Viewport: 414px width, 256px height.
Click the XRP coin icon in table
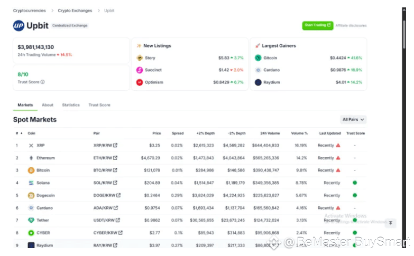tap(31, 146)
